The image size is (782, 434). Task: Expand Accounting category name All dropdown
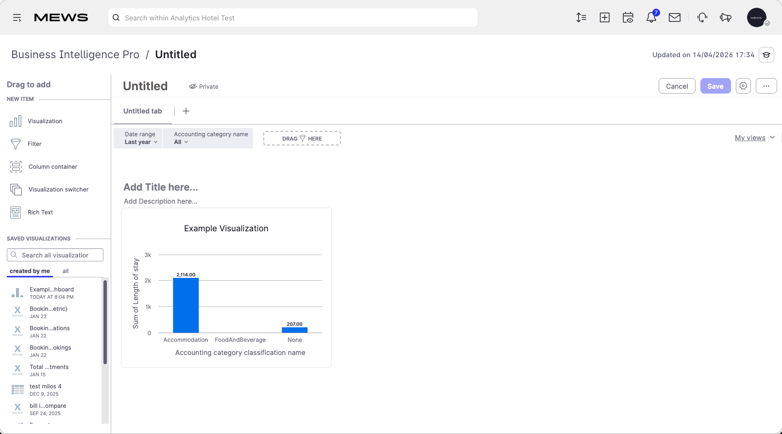208,138
